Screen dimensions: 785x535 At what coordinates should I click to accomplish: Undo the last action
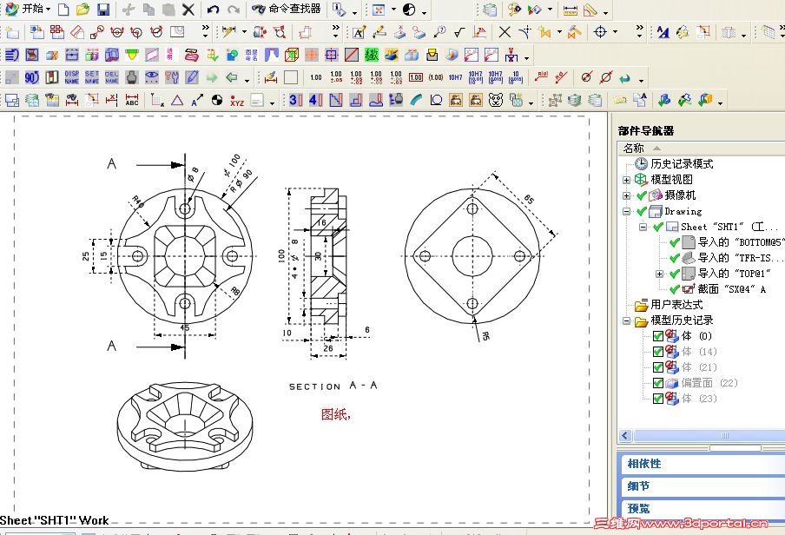coord(214,9)
